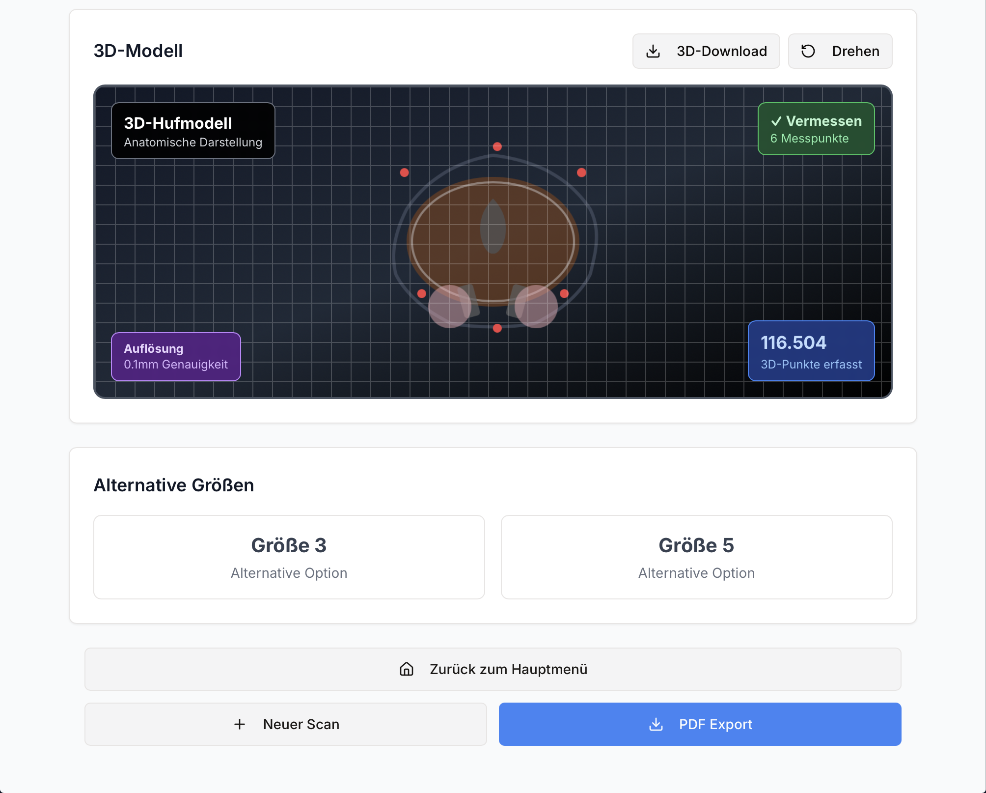Image resolution: width=986 pixels, height=793 pixels.
Task: Click the plus icon beside Neuer Scan
Action: point(240,724)
